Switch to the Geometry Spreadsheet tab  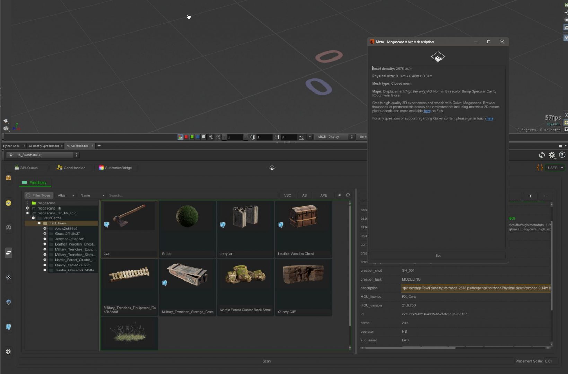pos(44,146)
